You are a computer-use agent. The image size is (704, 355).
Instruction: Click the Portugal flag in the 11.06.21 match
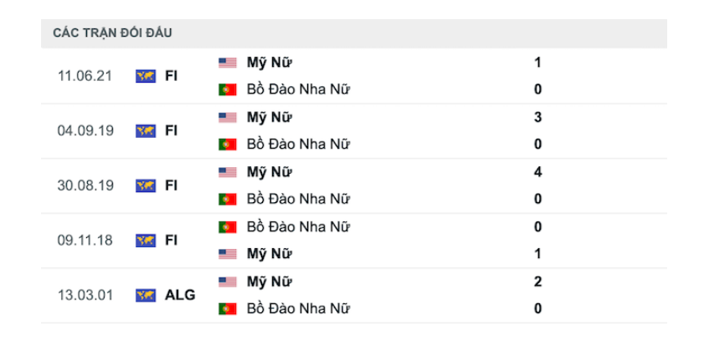[x=228, y=89]
